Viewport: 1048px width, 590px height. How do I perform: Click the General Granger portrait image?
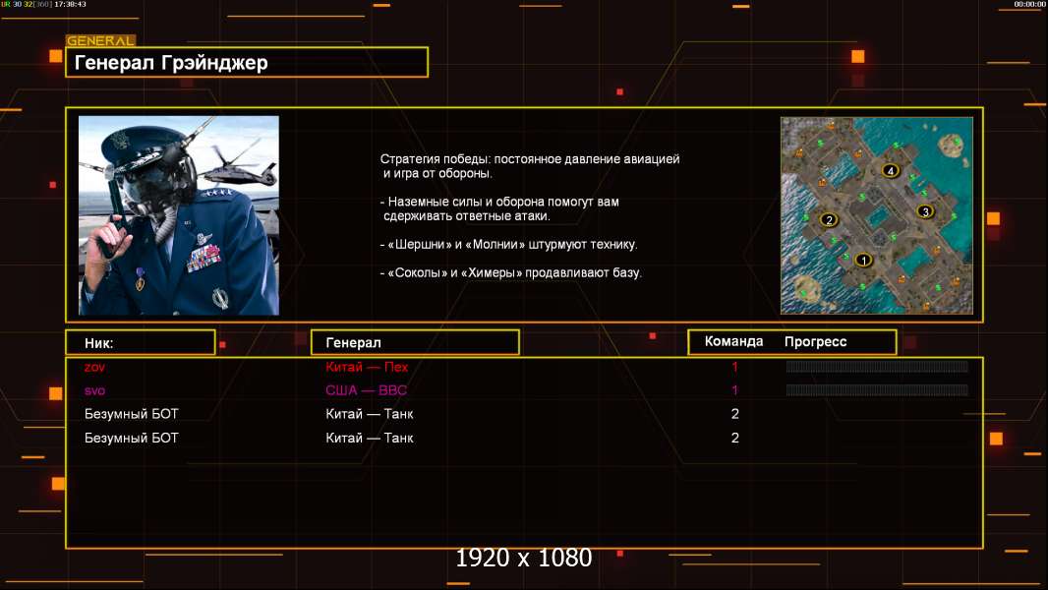point(178,215)
